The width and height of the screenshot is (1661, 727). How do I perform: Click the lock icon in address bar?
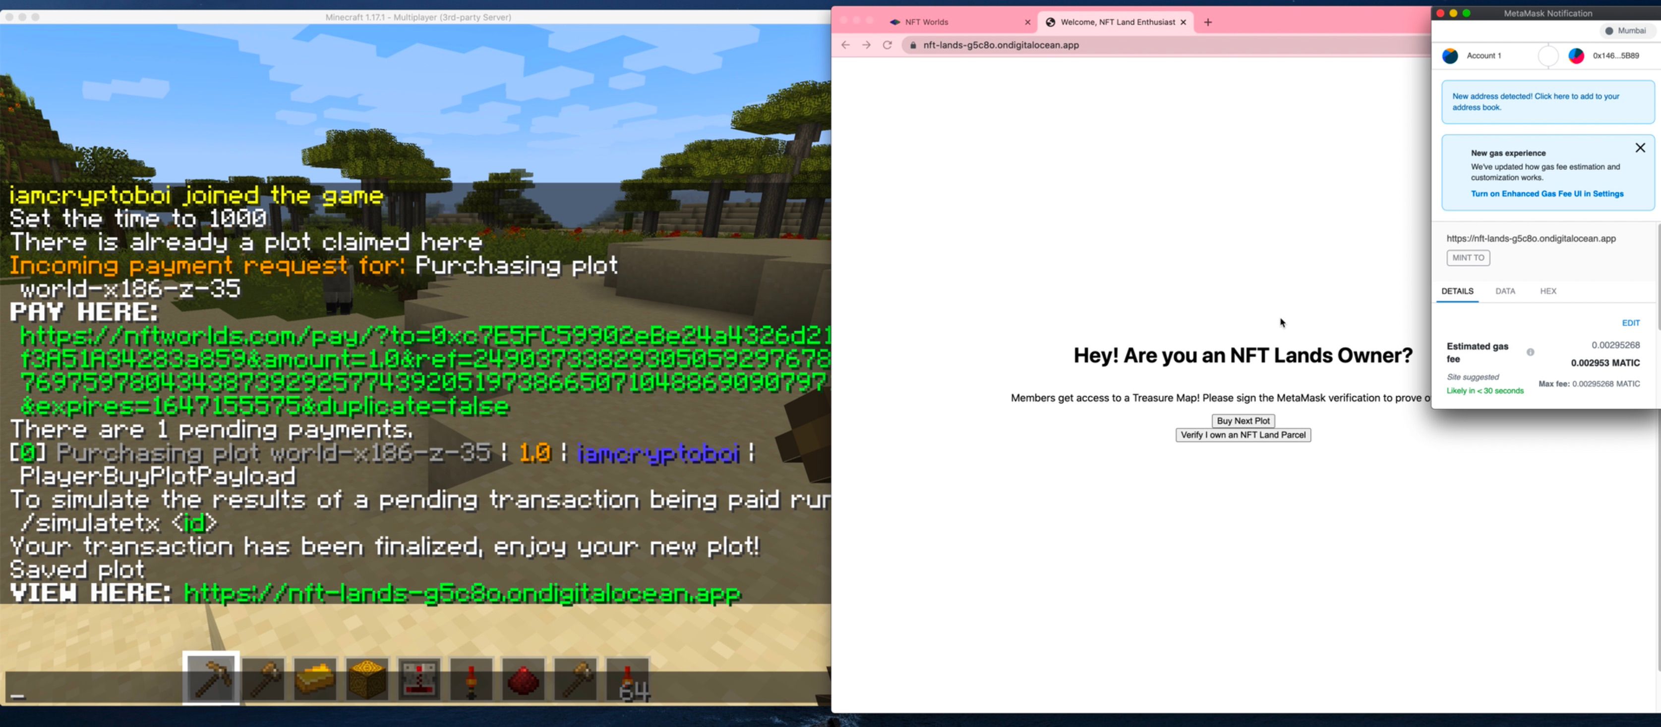(x=913, y=45)
